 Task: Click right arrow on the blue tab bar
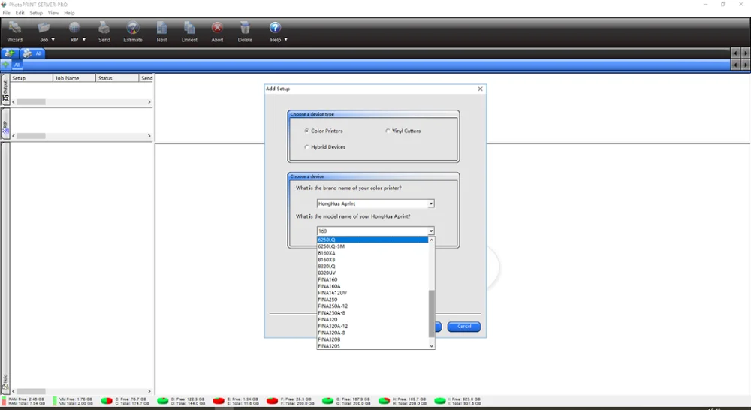(x=745, y=65)
